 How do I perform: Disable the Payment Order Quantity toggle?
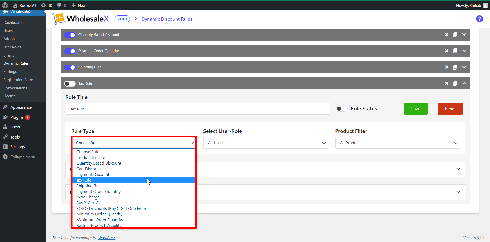(x=70, y=51)
